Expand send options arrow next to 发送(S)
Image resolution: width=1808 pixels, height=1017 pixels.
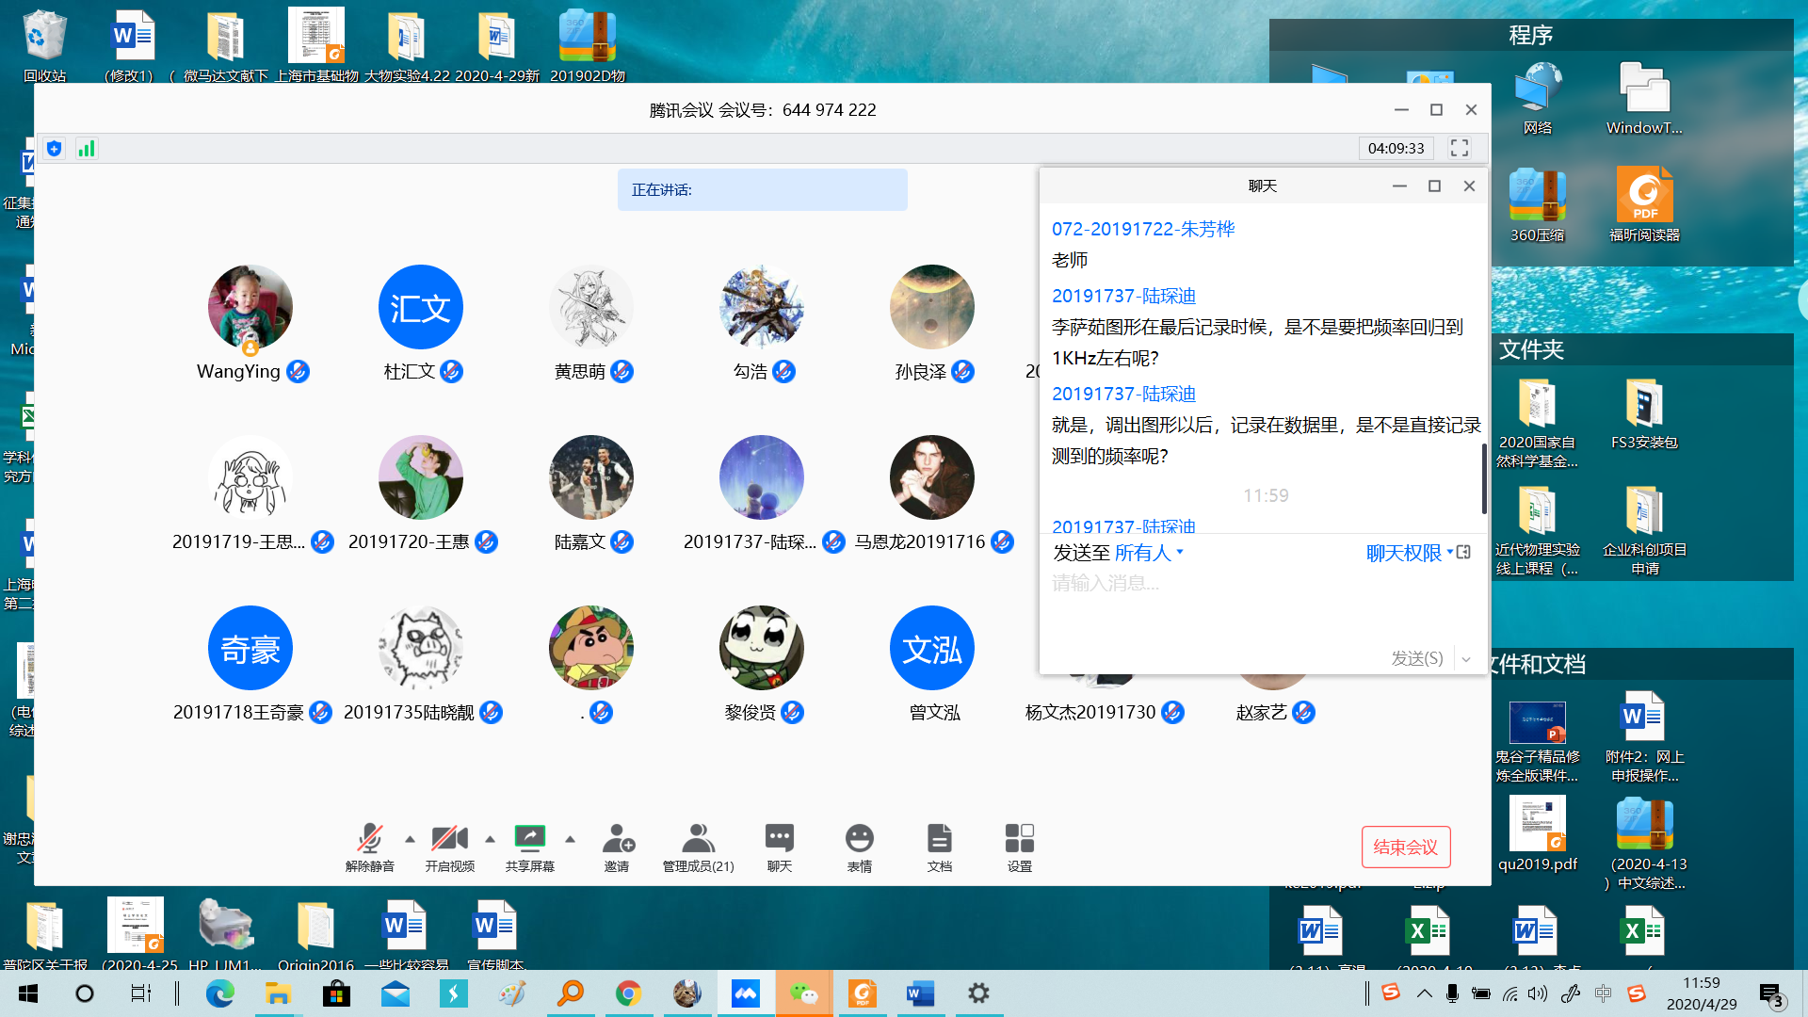(1466, 659)
